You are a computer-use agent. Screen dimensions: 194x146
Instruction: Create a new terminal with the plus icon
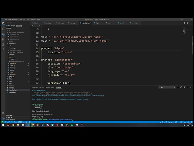[178, 87]
